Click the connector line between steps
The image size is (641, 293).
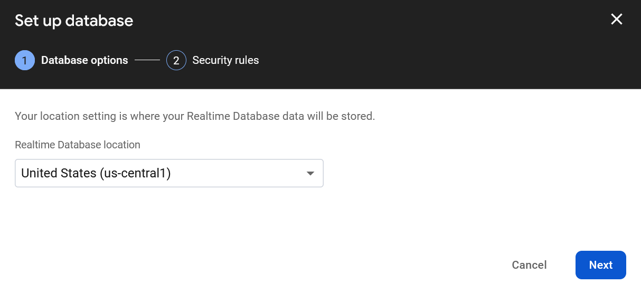(147, 60)
